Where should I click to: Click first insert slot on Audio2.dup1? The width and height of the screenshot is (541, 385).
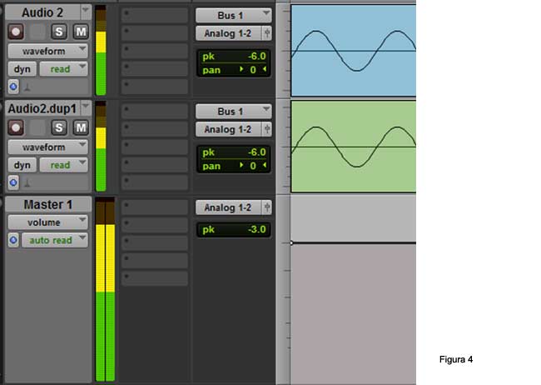point(155,112)
